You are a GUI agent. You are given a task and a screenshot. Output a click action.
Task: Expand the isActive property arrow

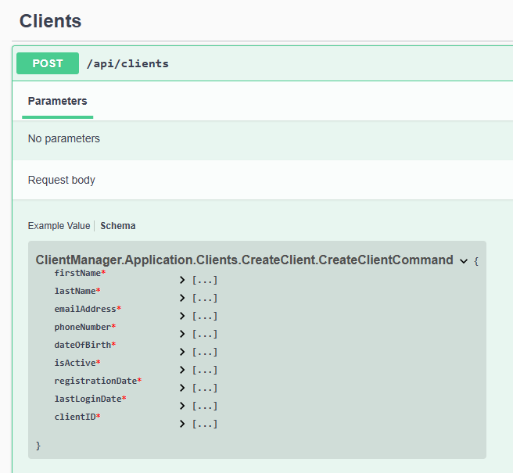pos(182,370)
